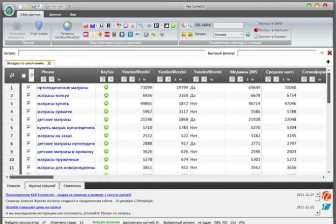The width and height of the screenshot is (336, 224).
Task: Open Новости bottom tab
Action: click(14, 186)
